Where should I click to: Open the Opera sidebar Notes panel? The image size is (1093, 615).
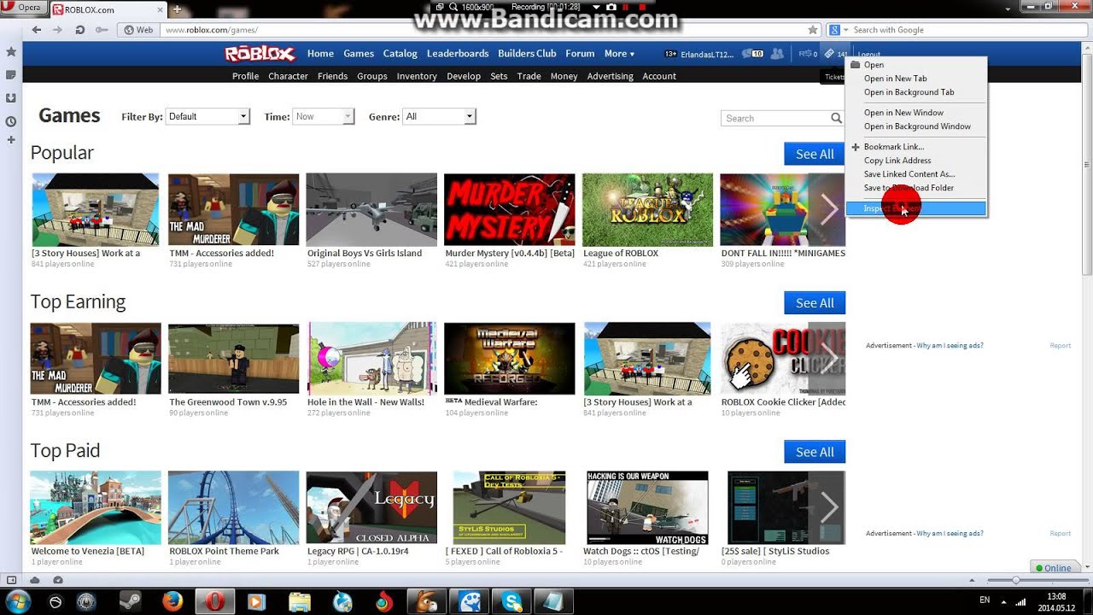click(11, 75)
